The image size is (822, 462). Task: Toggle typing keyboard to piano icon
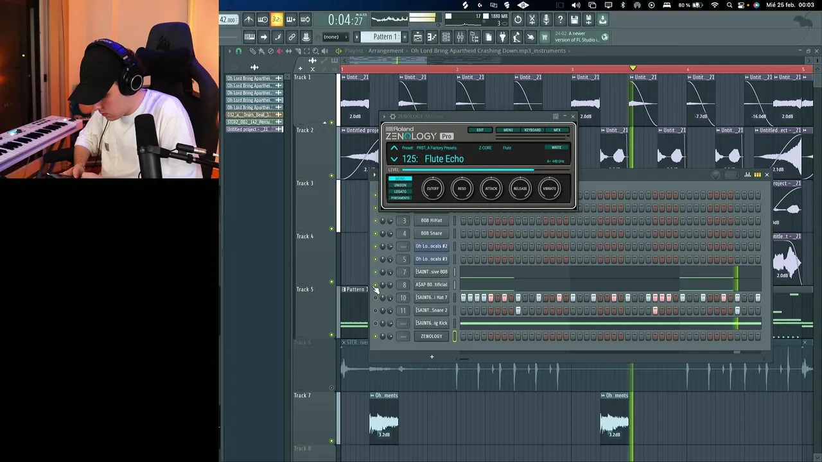[249, 37]
